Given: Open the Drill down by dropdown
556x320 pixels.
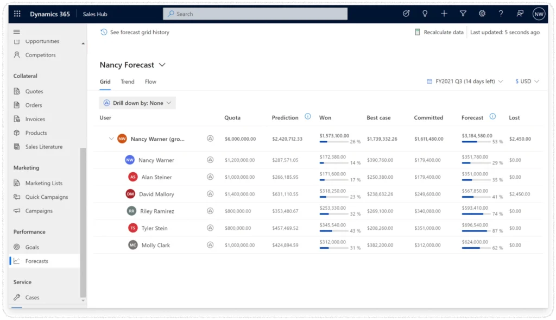Looking at the screenshot, I should (x=137, y=103).
